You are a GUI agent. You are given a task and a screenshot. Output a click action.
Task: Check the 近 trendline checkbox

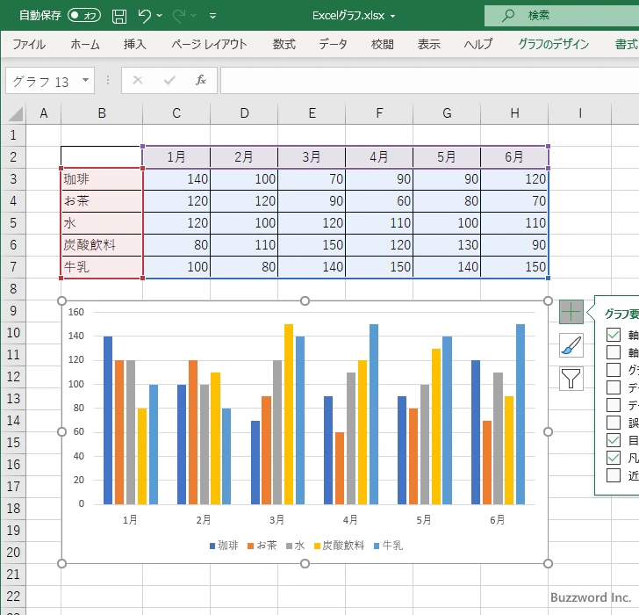(x=614, y=475)
